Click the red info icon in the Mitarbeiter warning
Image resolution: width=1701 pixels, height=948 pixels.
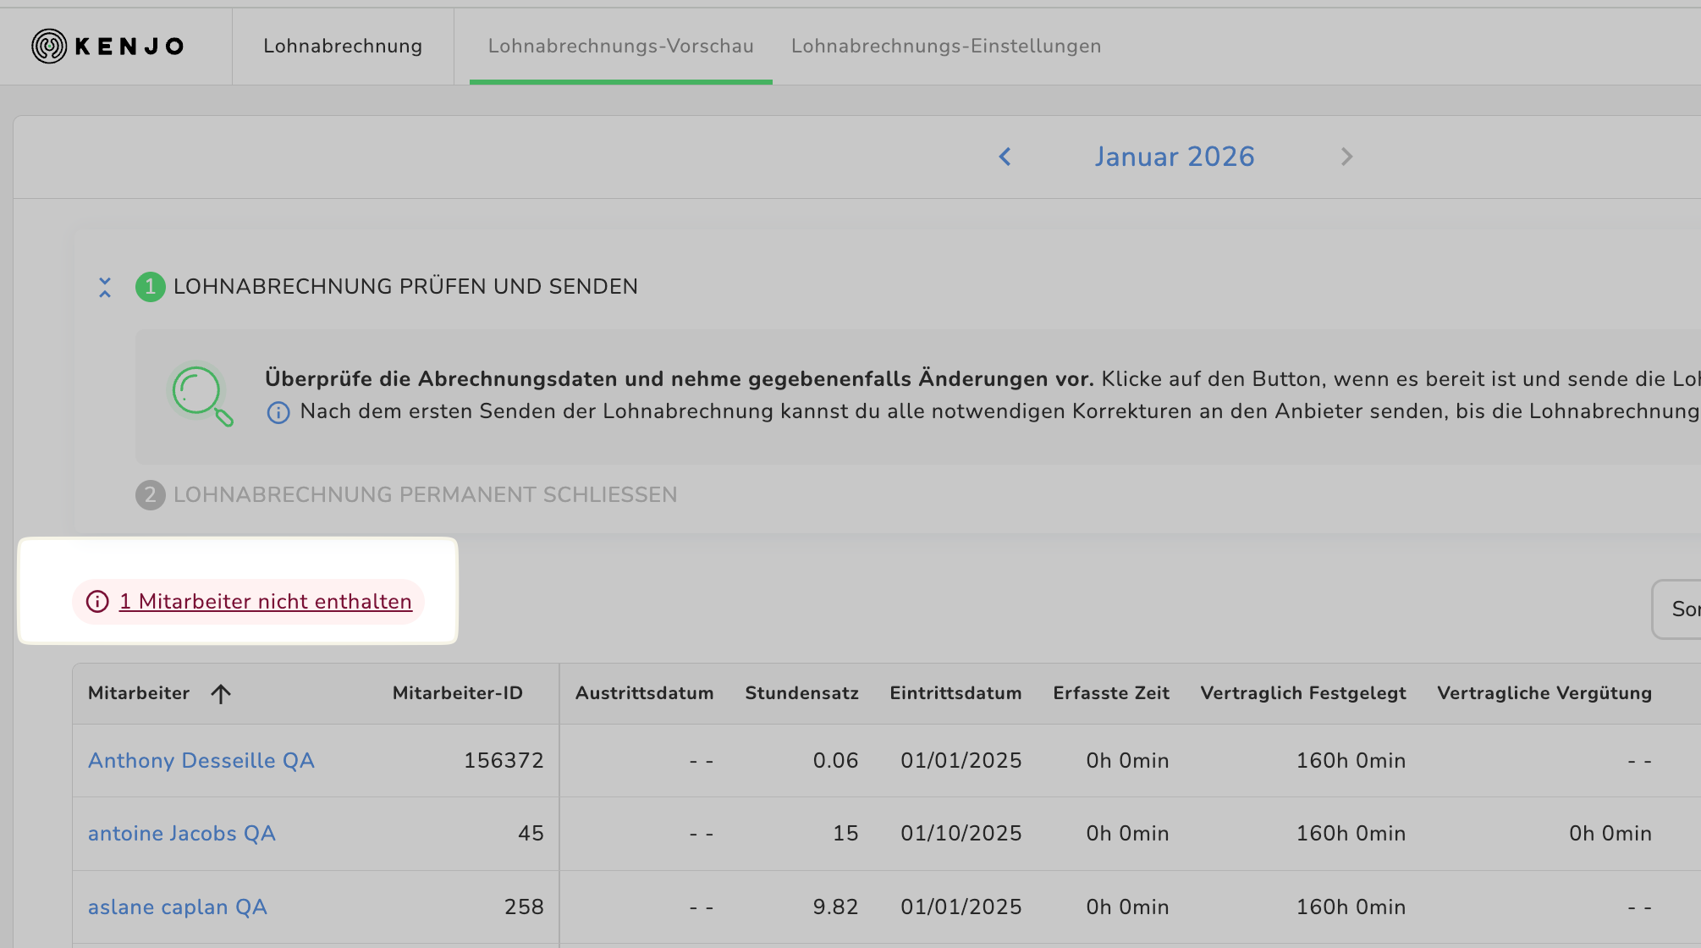97,602
